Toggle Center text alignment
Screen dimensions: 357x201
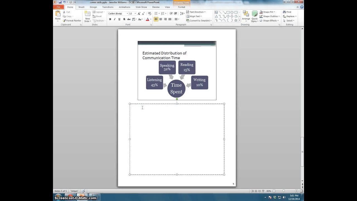tap(161, 19)
